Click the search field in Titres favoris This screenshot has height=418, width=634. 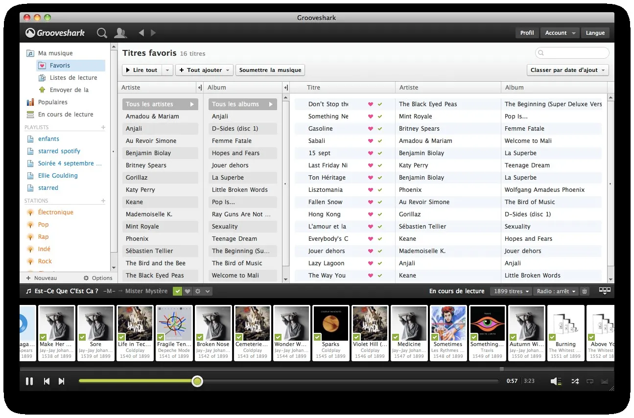[x=572, y=53]
